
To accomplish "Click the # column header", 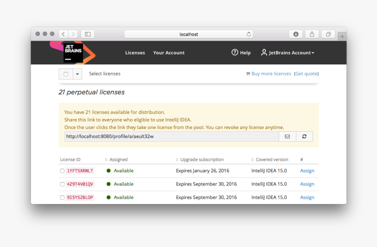I will [302, 160].
